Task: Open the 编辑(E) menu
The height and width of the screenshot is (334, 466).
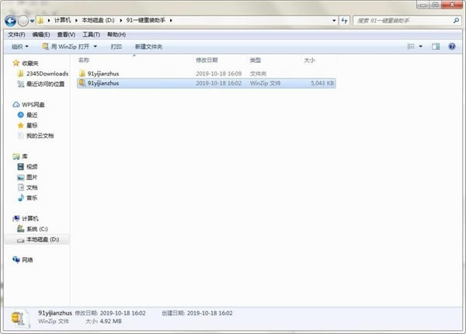Action: coord(41,35)
